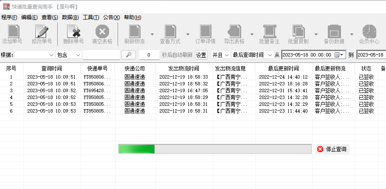
Task: Expand the 导出表格 dropdown arrow
Action: (252, 34)
